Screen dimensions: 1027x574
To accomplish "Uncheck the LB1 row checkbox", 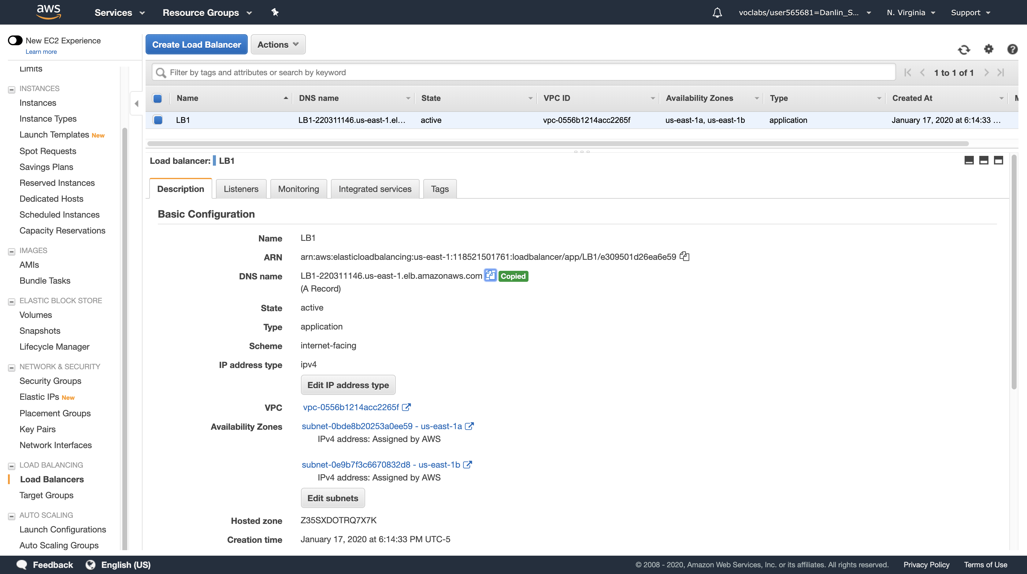I will point(158,120).
